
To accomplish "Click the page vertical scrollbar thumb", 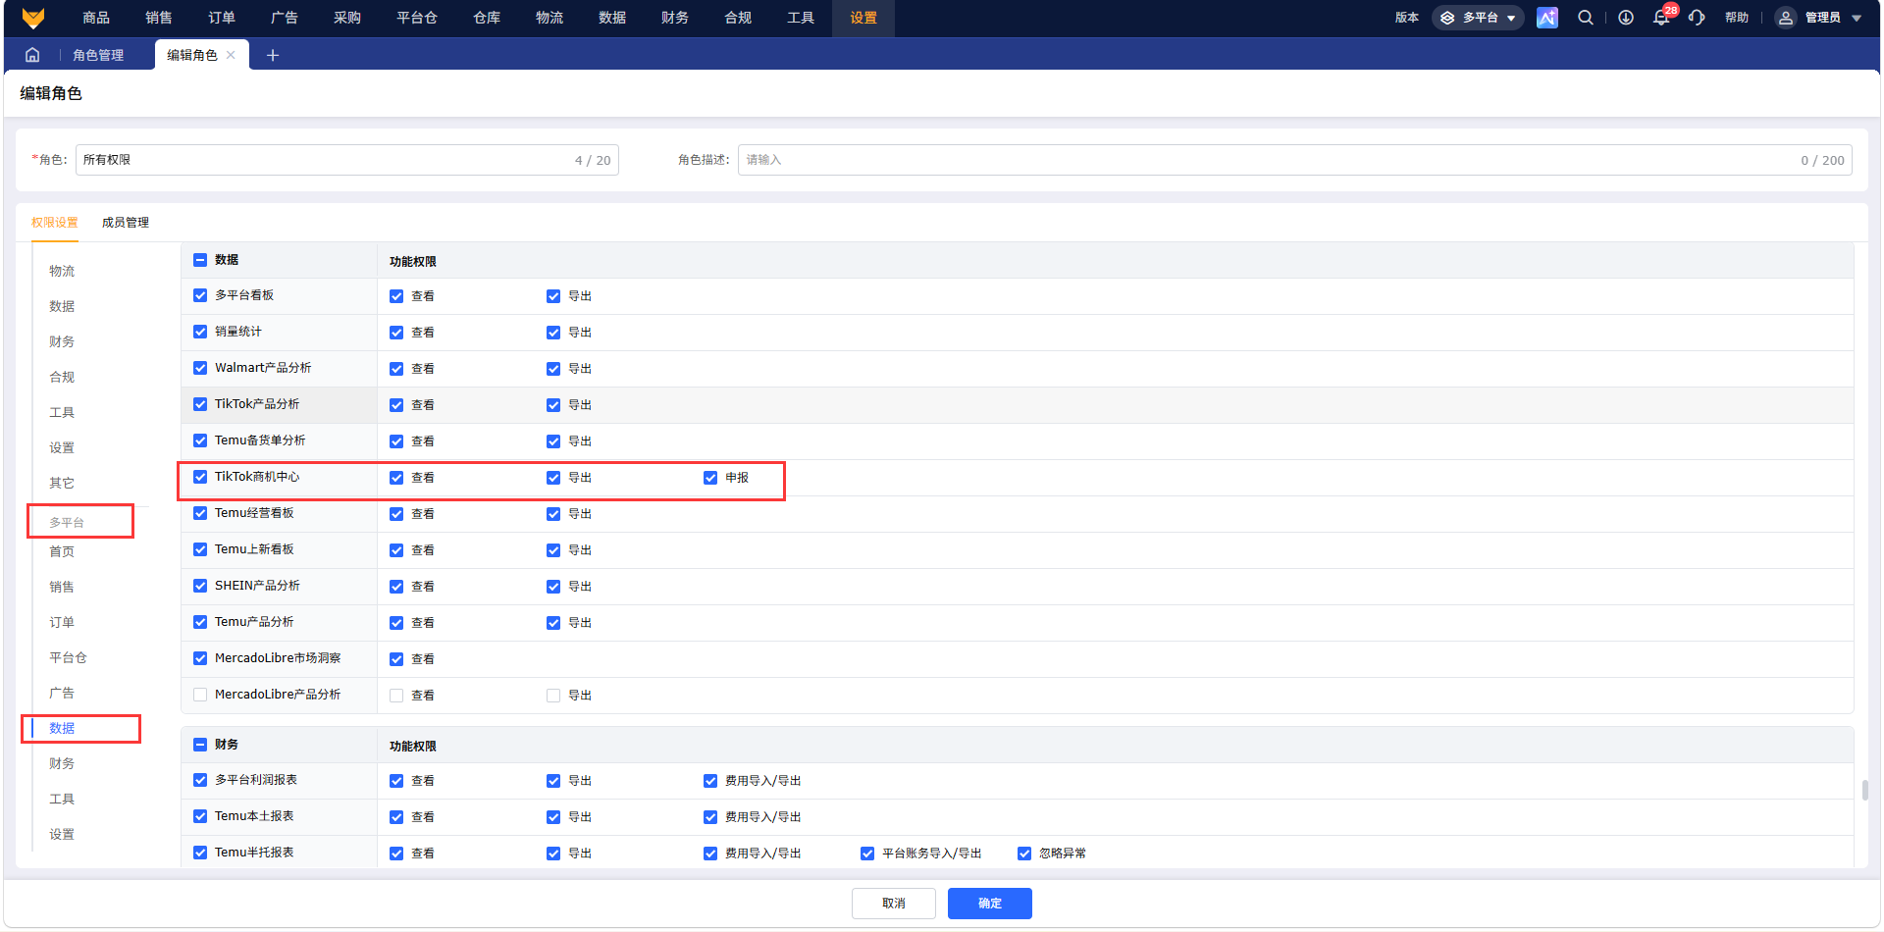I will 1864,790.
